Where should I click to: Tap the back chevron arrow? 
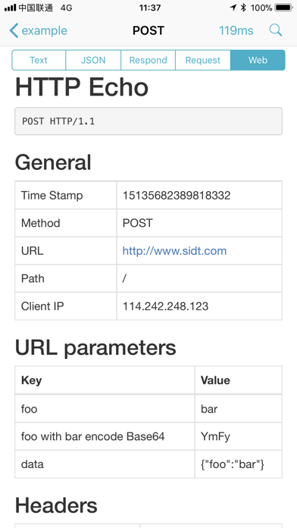point(14,30)
